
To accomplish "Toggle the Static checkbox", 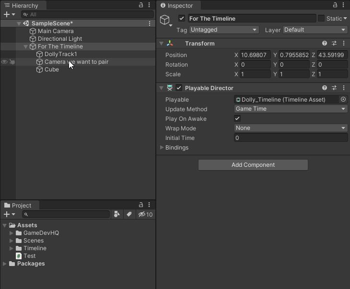I will (x=321, y=18).
